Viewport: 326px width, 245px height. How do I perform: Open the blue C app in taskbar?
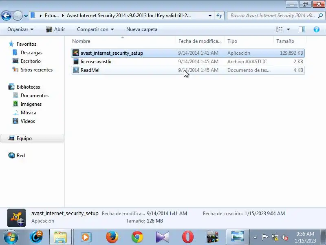point(36,237)
